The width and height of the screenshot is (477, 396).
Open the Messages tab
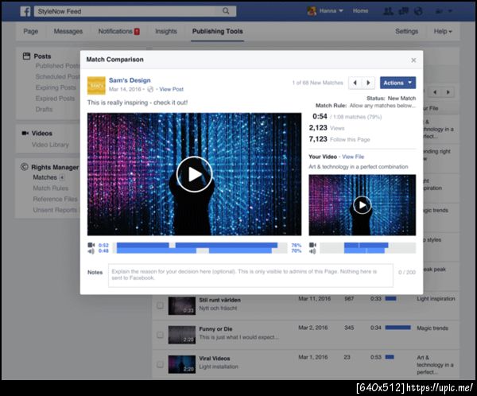coord(68,31)
